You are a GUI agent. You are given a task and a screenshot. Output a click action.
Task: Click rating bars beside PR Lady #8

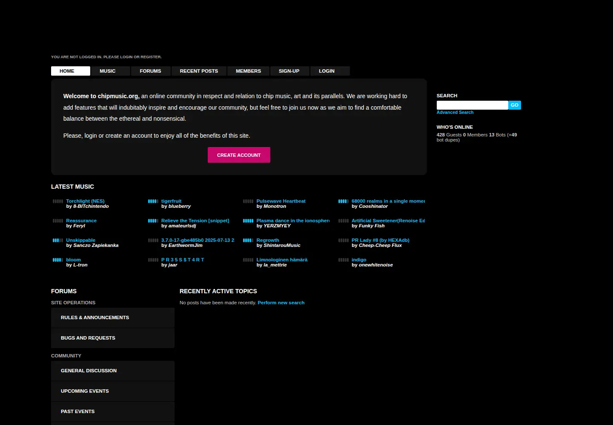[x=344, y=241]
